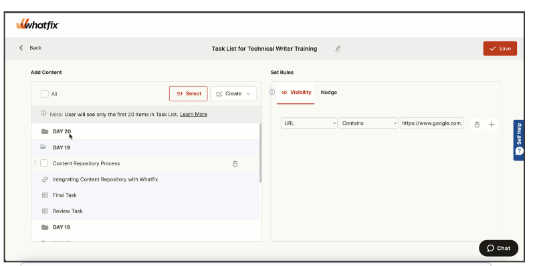535x266 pixels.
Task: Open the Contains condition dropdown
Action: point(368,123)
